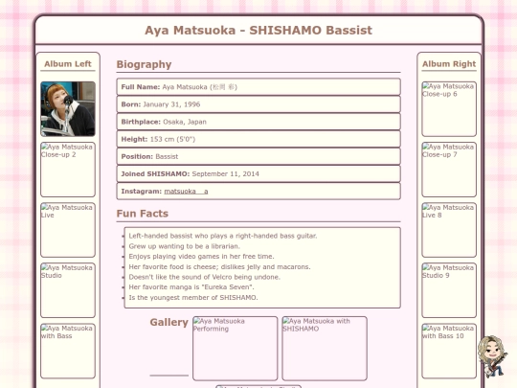
Task: Click the librarian fun fact
Action: click(185, 246)
